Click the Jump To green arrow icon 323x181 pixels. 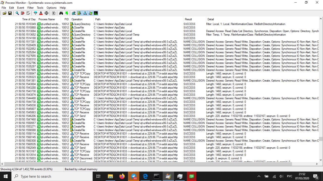[x=67, y=13]
